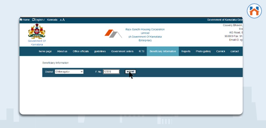Click the 560009 Fax line
The image size is (266, 128).
coord(233,36)
